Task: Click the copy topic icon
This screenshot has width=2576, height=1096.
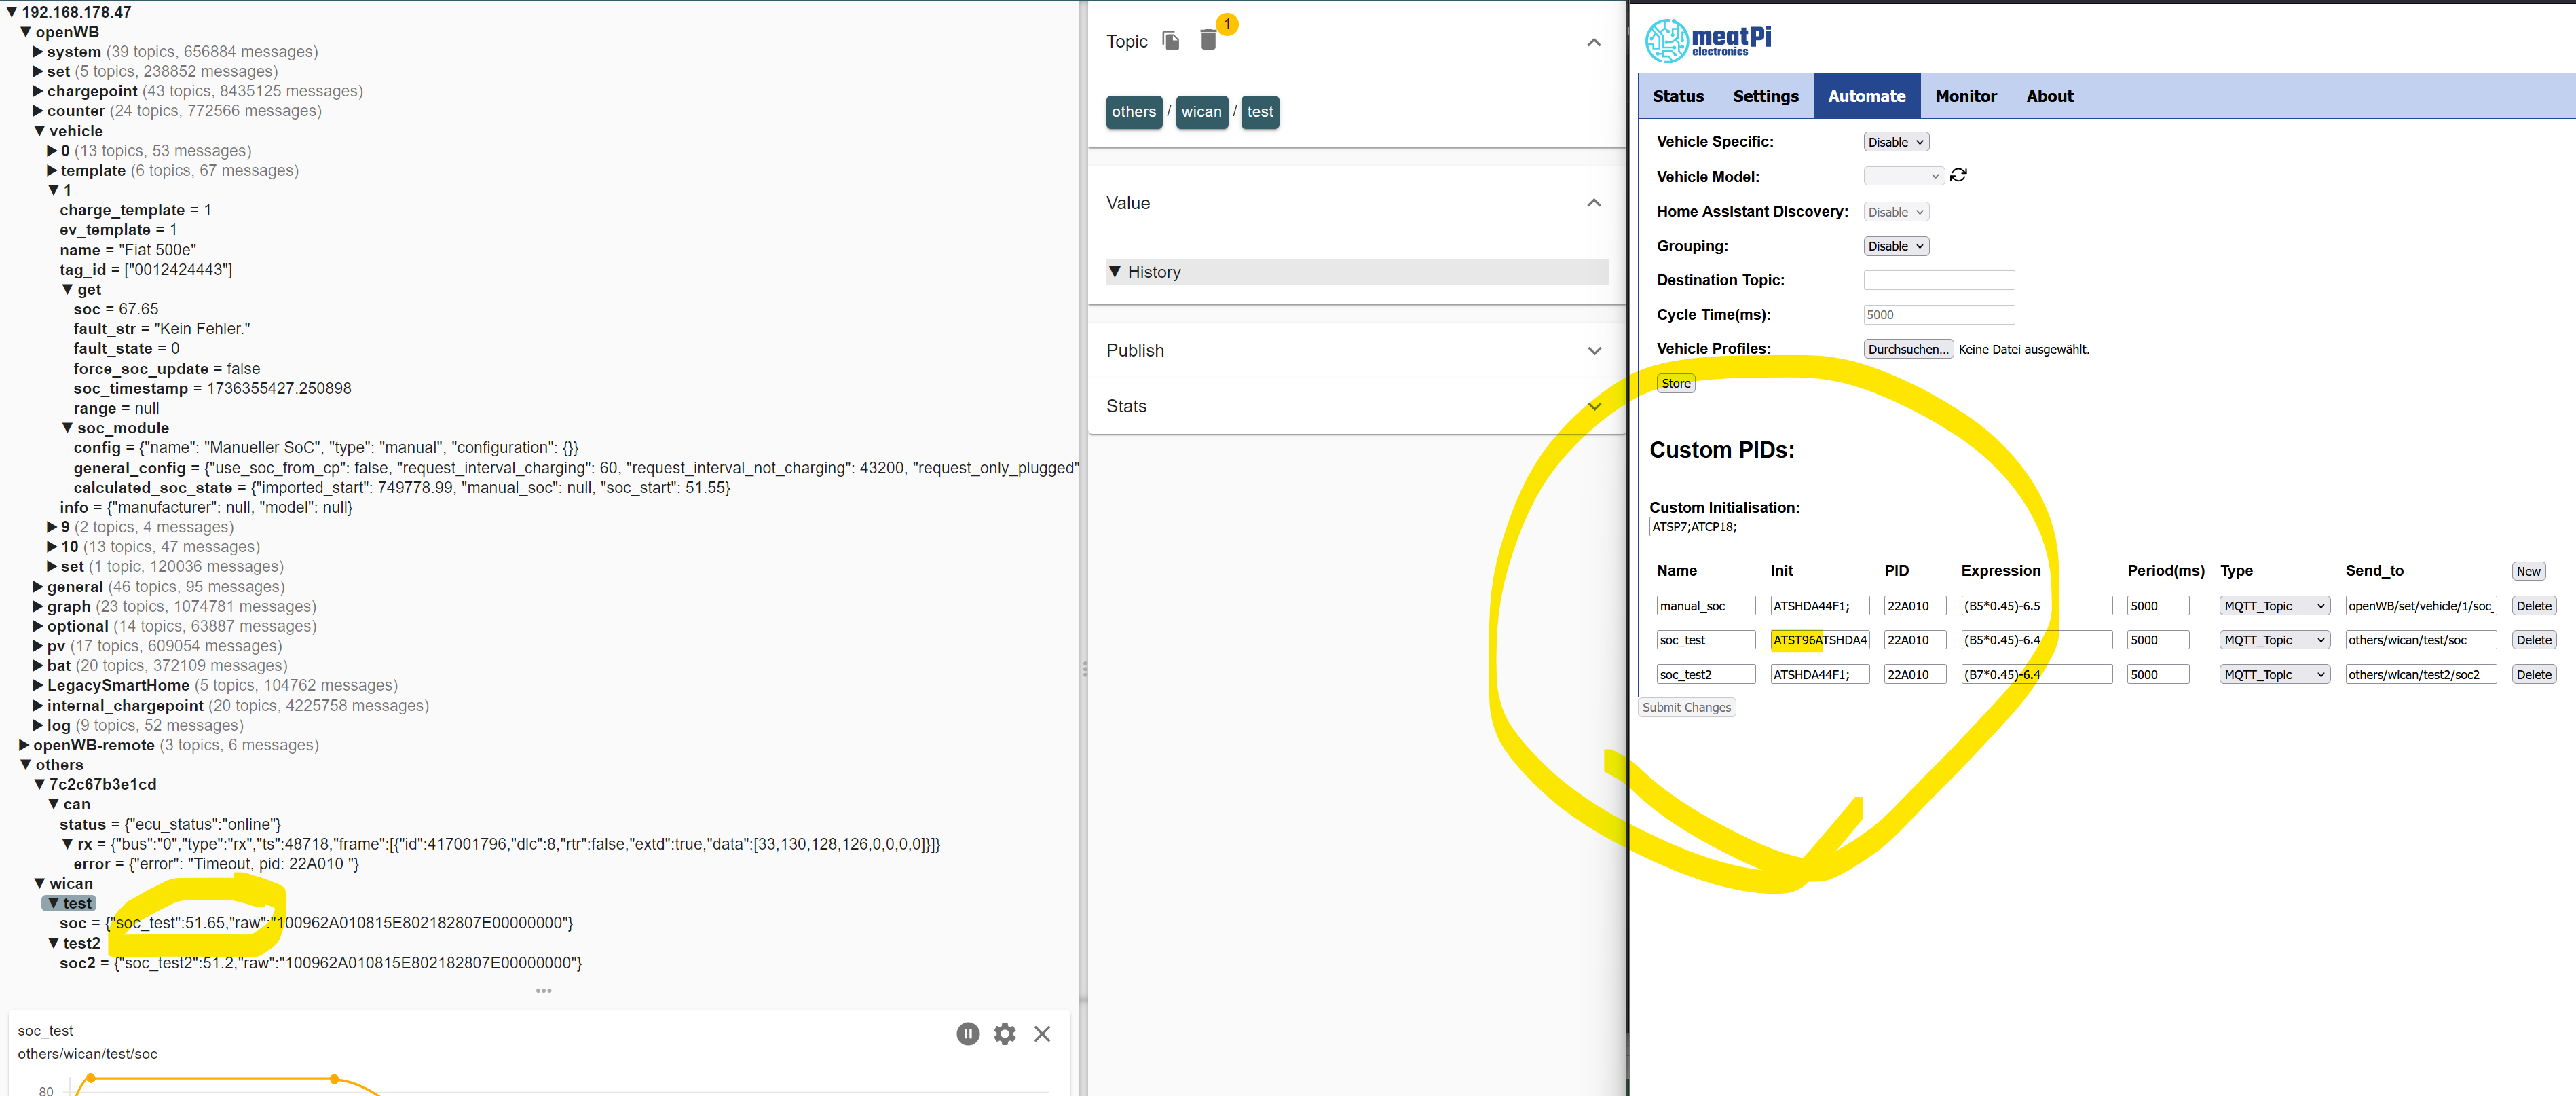Action: [1170, 41]
